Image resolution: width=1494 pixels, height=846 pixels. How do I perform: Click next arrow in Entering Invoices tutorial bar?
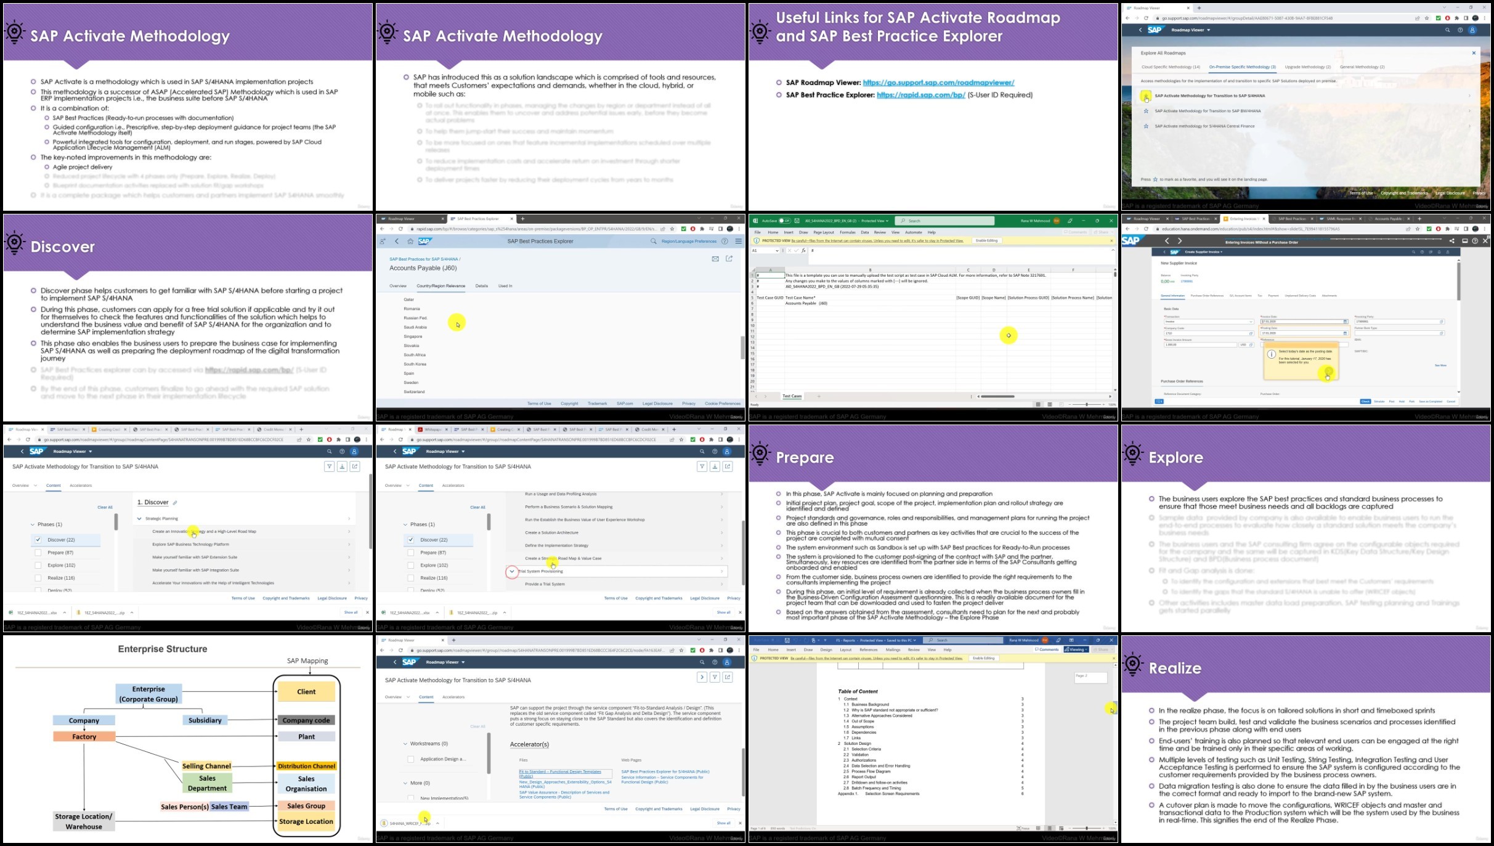coord(1180,241)
